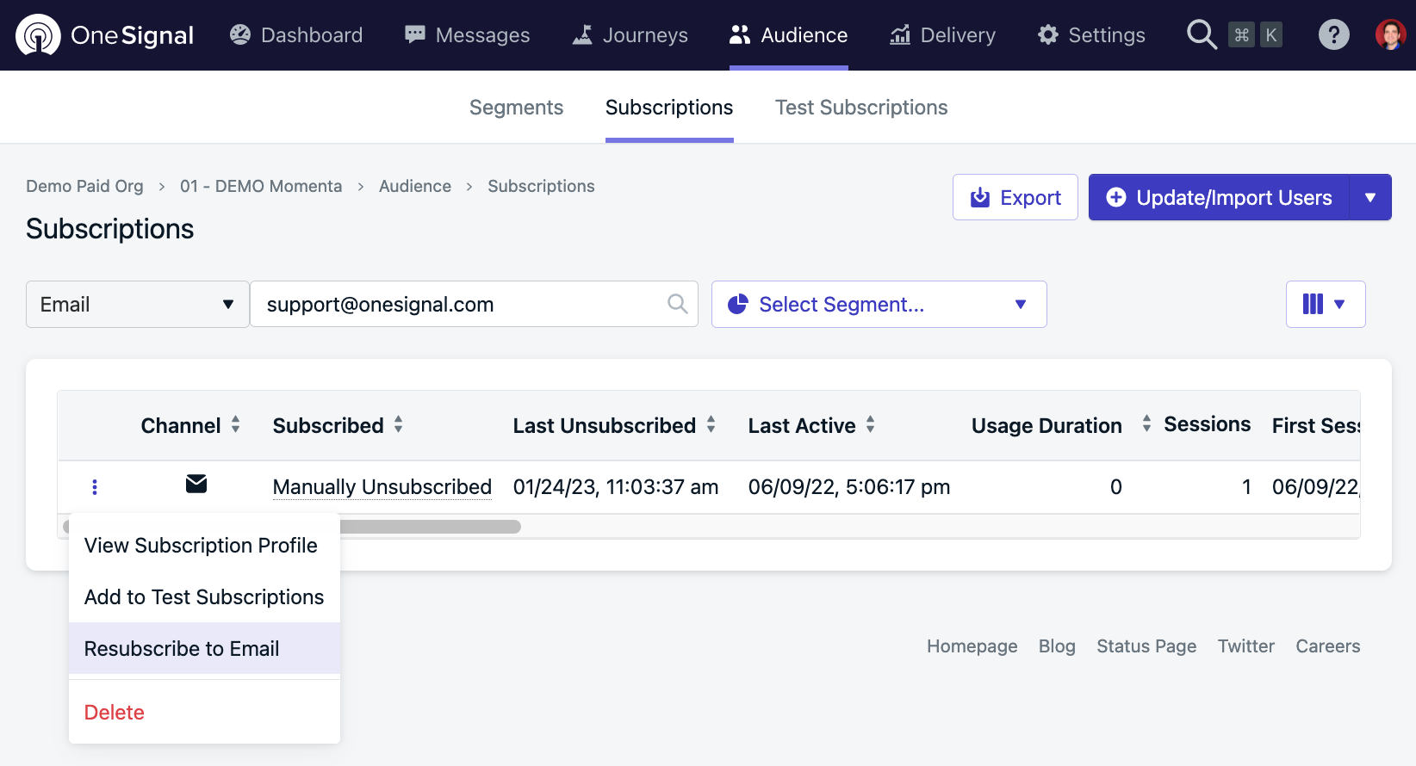Screen dimensions: 1416x766
Task: Sort by Last Unsubscribed column arrows
Action: coord(711,424)
